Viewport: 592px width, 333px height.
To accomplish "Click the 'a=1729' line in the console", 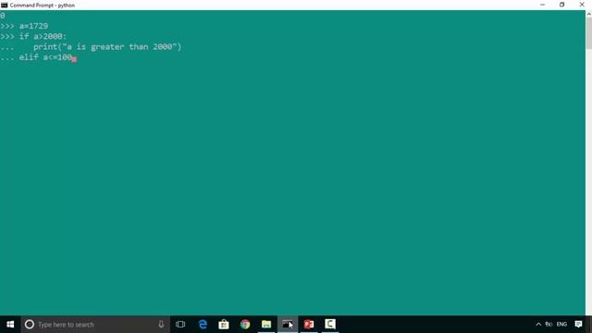I will pyautogui.click(x=33, y=26).
